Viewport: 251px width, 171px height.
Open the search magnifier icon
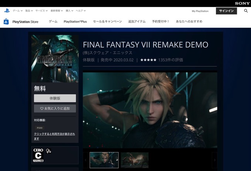coord(246,11)
